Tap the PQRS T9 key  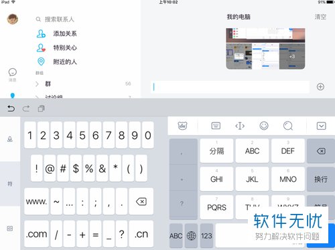[216, 207]
